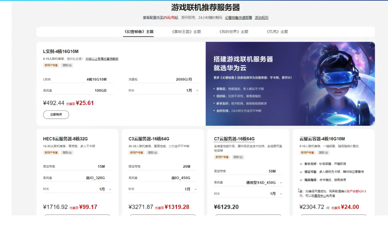Click the discounted price ¥24.00

[350, 207]
